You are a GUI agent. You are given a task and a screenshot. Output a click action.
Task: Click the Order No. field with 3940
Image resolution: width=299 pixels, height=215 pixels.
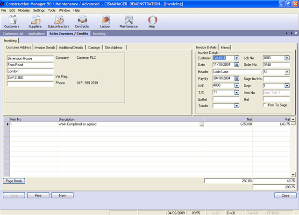click(276, 65)
